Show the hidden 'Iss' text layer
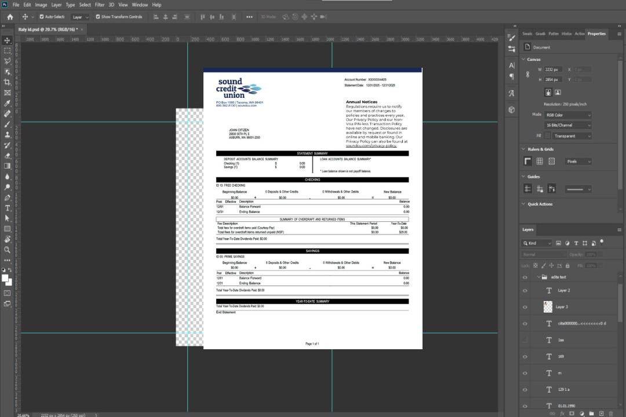The height and width of the screenshot is (417, 626). point(525,340)
